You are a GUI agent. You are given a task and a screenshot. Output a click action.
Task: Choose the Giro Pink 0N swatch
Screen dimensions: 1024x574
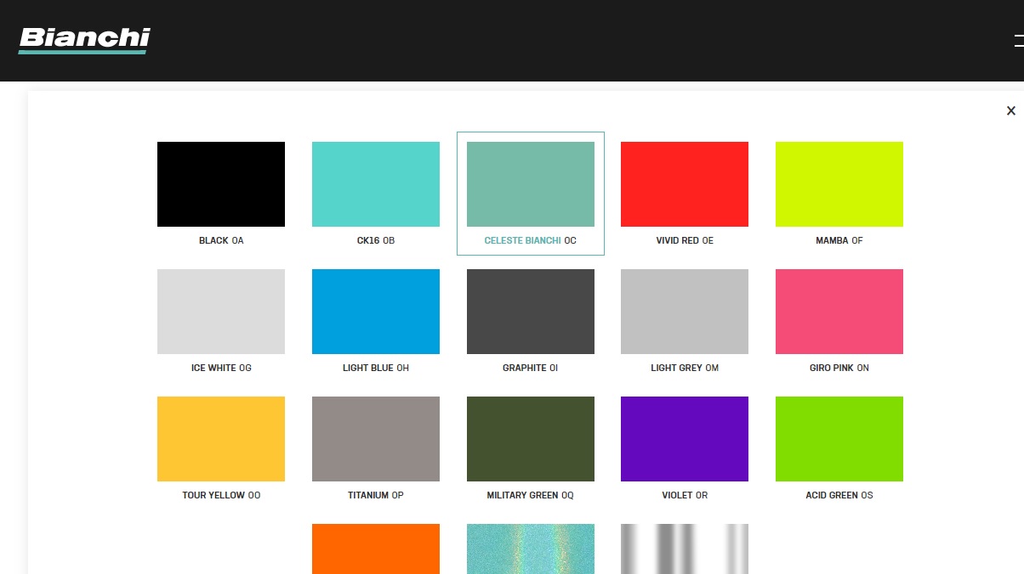(x=839, y=312)
